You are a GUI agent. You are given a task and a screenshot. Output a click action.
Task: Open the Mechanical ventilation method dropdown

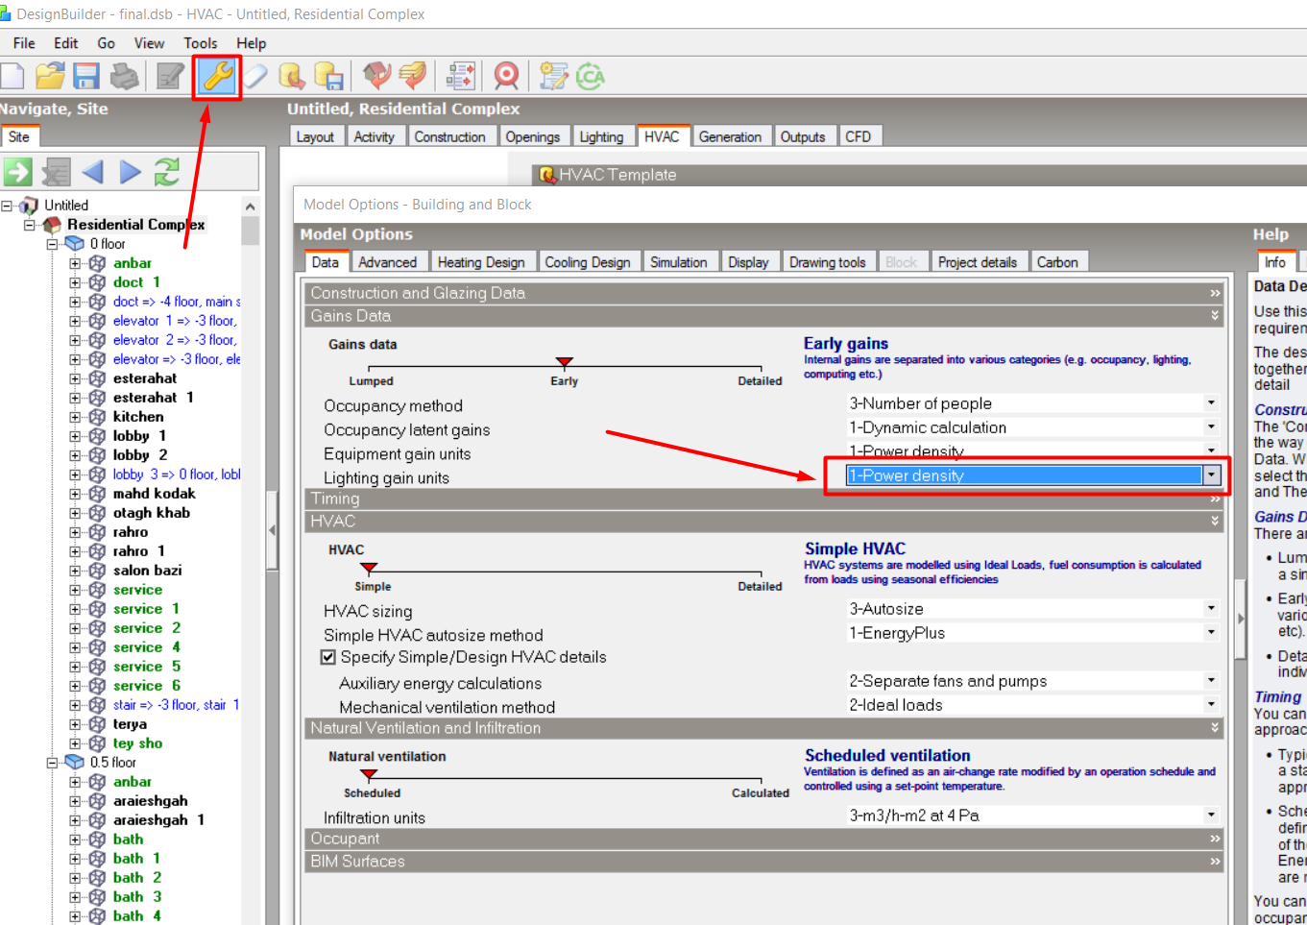click(x=1211, y=705)
